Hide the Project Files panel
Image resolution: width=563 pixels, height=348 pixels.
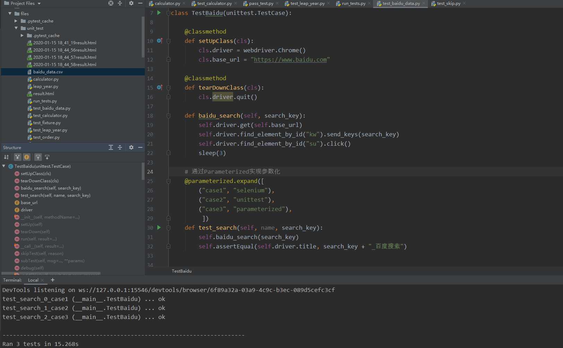[x=140, y=3]
